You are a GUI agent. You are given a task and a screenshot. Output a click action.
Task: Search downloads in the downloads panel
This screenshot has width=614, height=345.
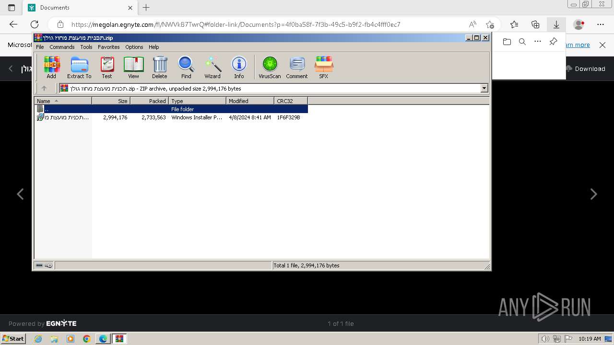click(522, 42)
